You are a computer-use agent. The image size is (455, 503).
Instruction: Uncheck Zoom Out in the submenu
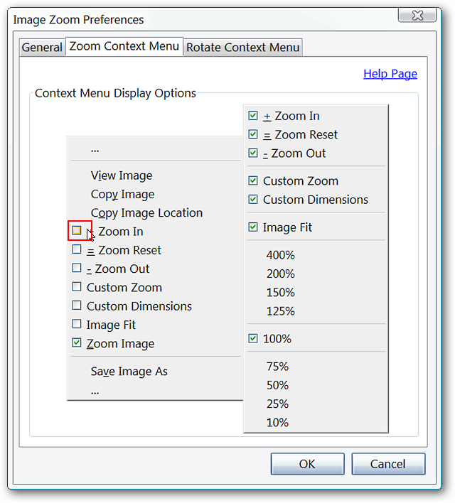[253, 153]
